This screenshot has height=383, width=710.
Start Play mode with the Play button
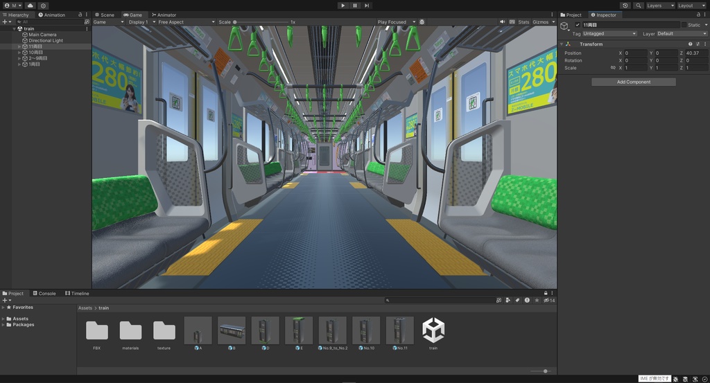(343, 6)
